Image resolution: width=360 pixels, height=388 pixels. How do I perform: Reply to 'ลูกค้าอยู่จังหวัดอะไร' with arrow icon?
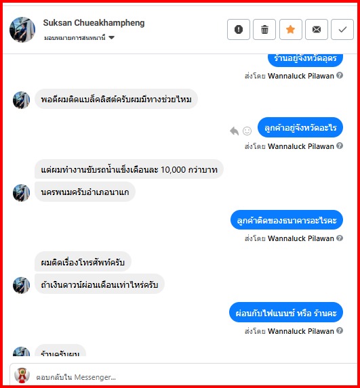pyautogui.click(x=234, y=131)
